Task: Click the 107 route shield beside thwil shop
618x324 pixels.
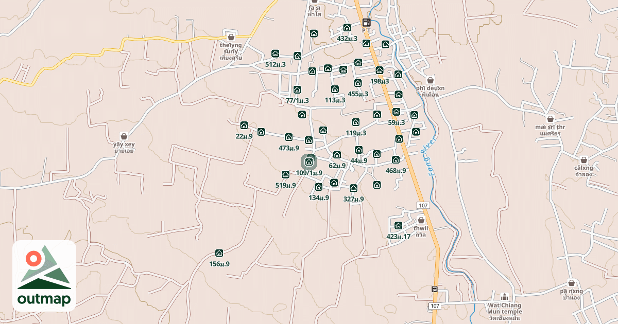Action: (423, 206)
